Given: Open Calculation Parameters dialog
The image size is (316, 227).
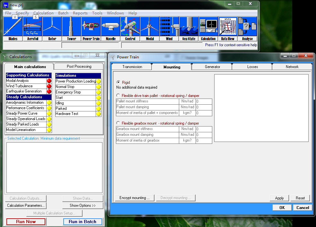Looking at the screenshot, I should click(26, 205).
